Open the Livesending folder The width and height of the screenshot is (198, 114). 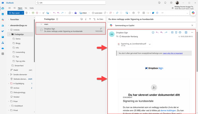[x=20, y=52]
